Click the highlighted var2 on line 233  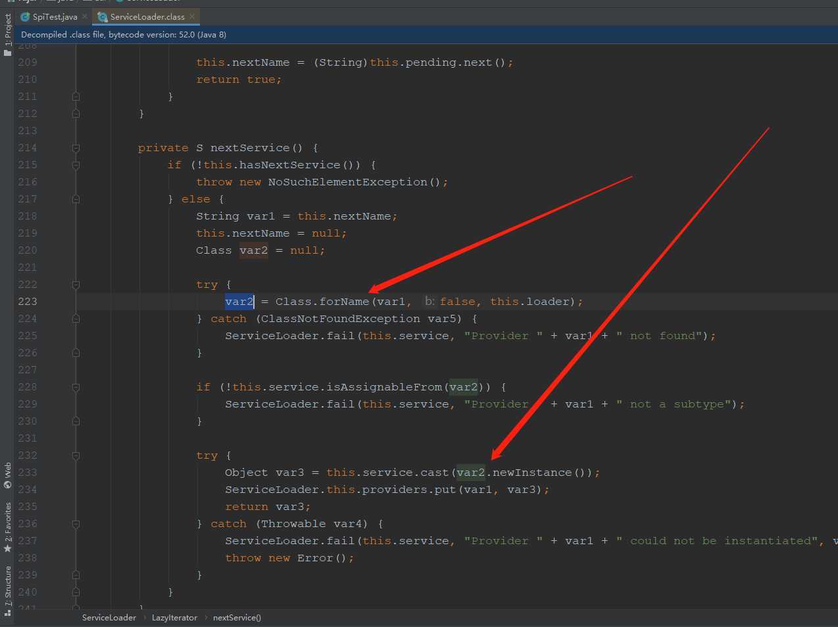pos(471,473)
